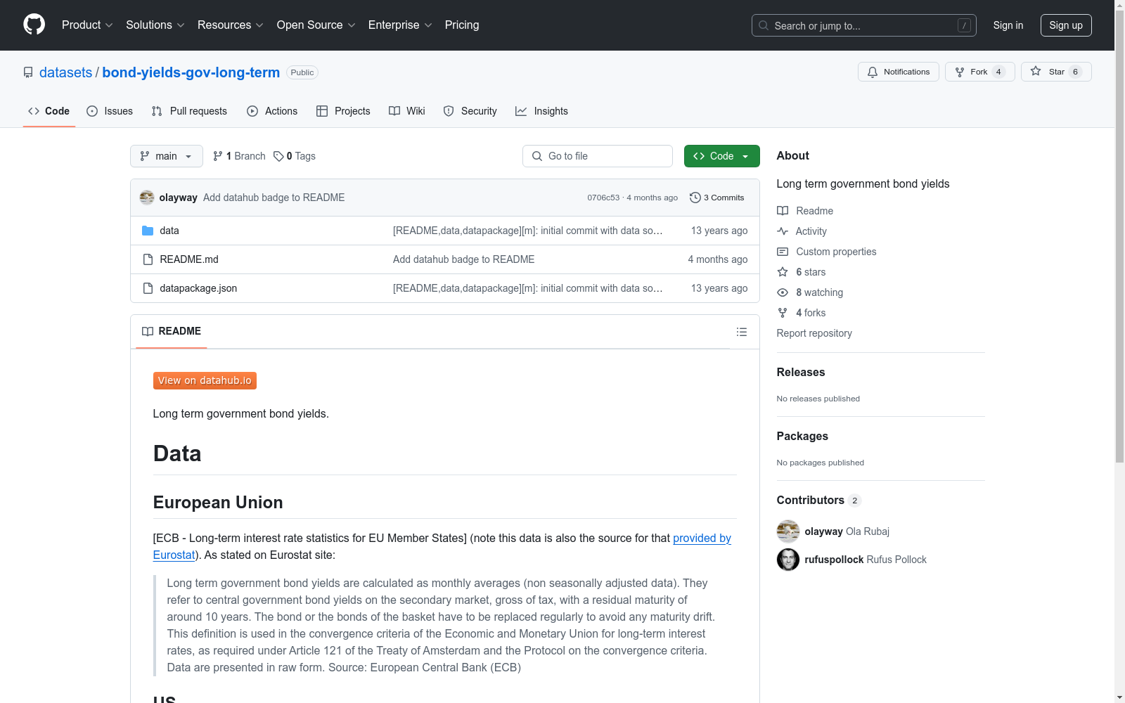Click the branch icon beside 1 Branch

[x=218, y=156]
